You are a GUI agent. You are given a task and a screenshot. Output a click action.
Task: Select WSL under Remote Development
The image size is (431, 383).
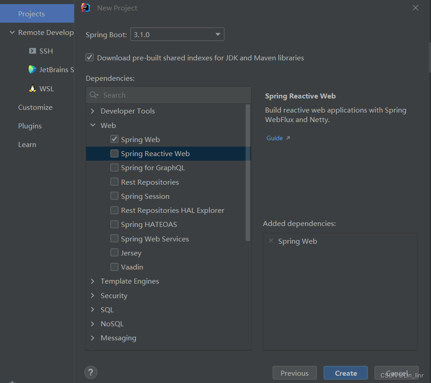click(46, 88)
